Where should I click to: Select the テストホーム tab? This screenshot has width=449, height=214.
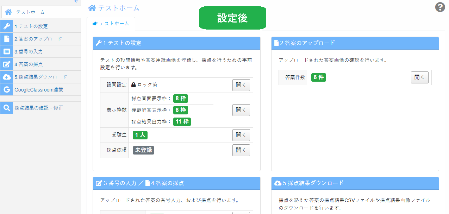pos(111,24)
